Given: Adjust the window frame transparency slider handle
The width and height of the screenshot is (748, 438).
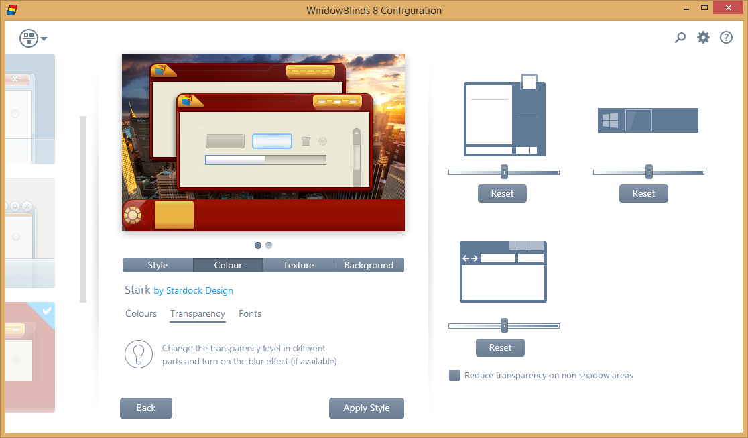Looking at the screenshot, I should click(x=504, y=326).
